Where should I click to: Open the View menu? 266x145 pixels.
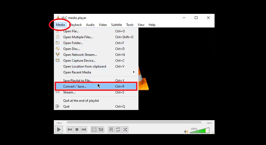(x=141, y=25)
